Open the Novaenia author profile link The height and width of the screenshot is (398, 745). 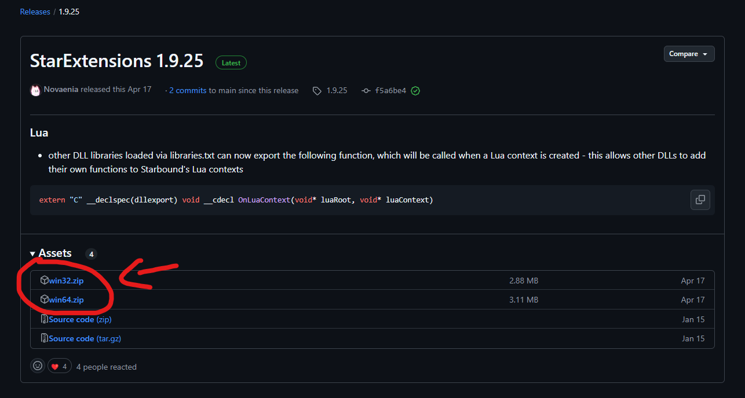click(61, 90)
